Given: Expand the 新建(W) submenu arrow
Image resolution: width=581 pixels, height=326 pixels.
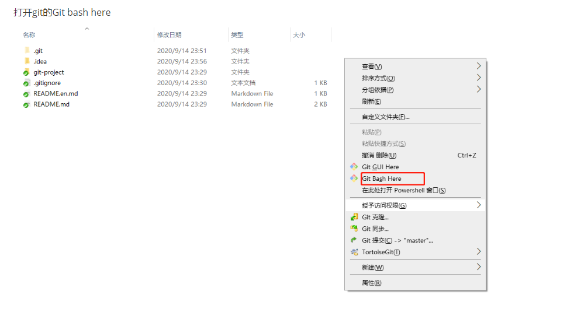Looking at the screenshot, I should (479, 267).
